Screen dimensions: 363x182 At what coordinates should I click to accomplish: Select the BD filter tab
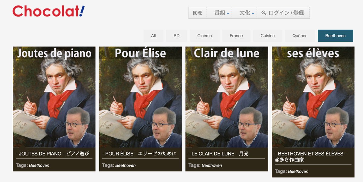click(177, 36)
